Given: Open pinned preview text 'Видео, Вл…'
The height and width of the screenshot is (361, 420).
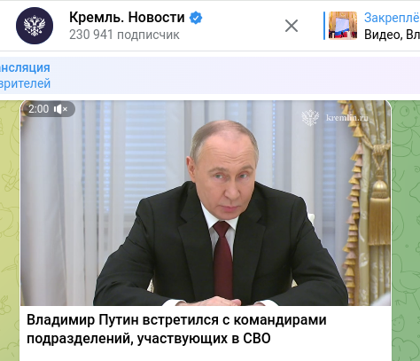Looking at the screenshot, I should pyautogui.click(x=392, y=35).
